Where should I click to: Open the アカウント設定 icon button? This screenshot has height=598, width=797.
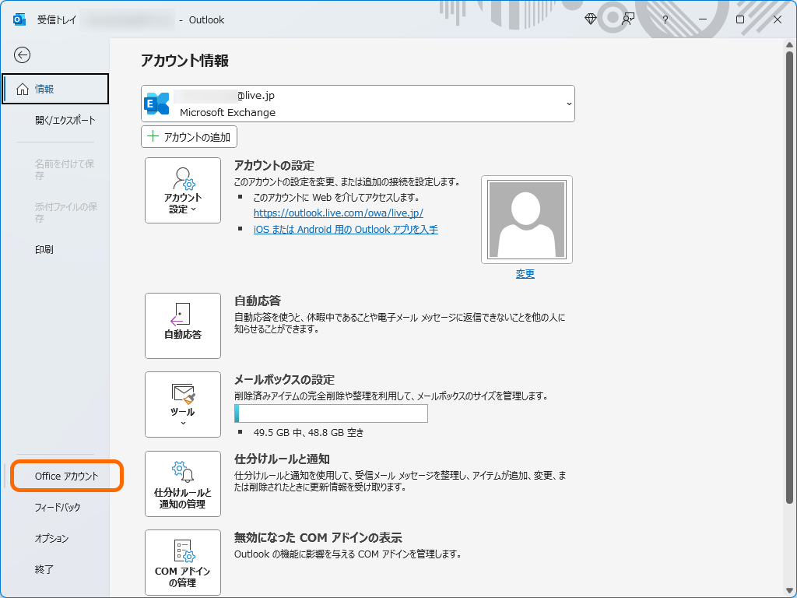pos(182,185)
